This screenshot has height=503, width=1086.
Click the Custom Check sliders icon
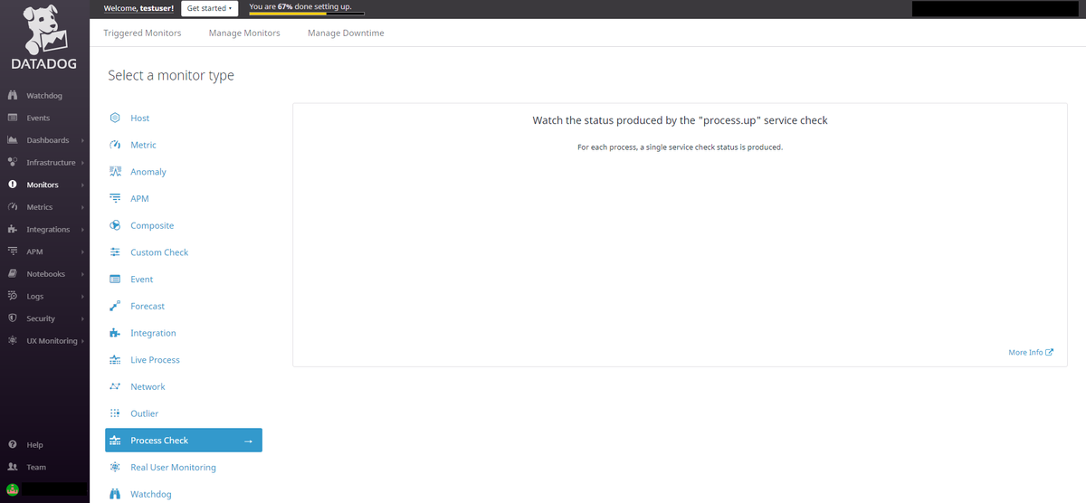[115, 252]
